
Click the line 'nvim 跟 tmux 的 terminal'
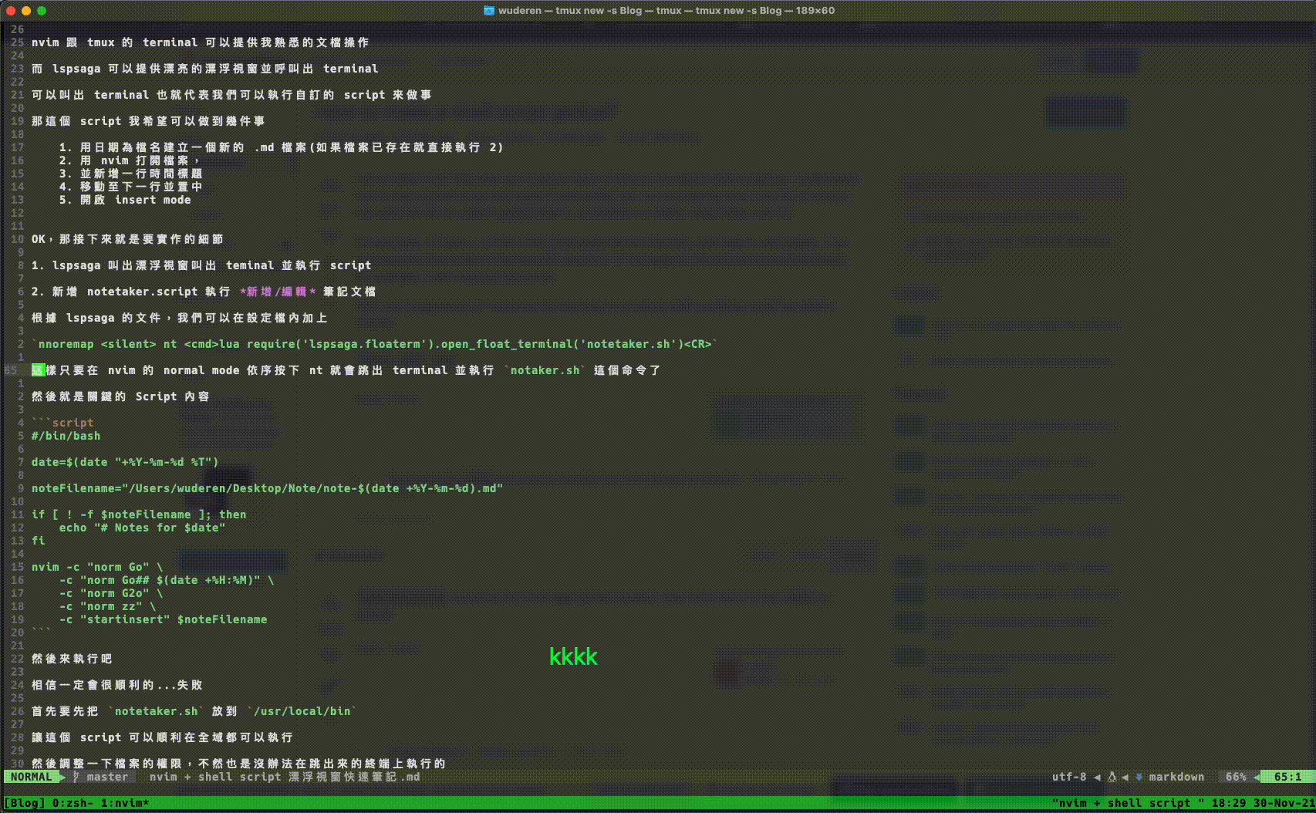point(200,42)
